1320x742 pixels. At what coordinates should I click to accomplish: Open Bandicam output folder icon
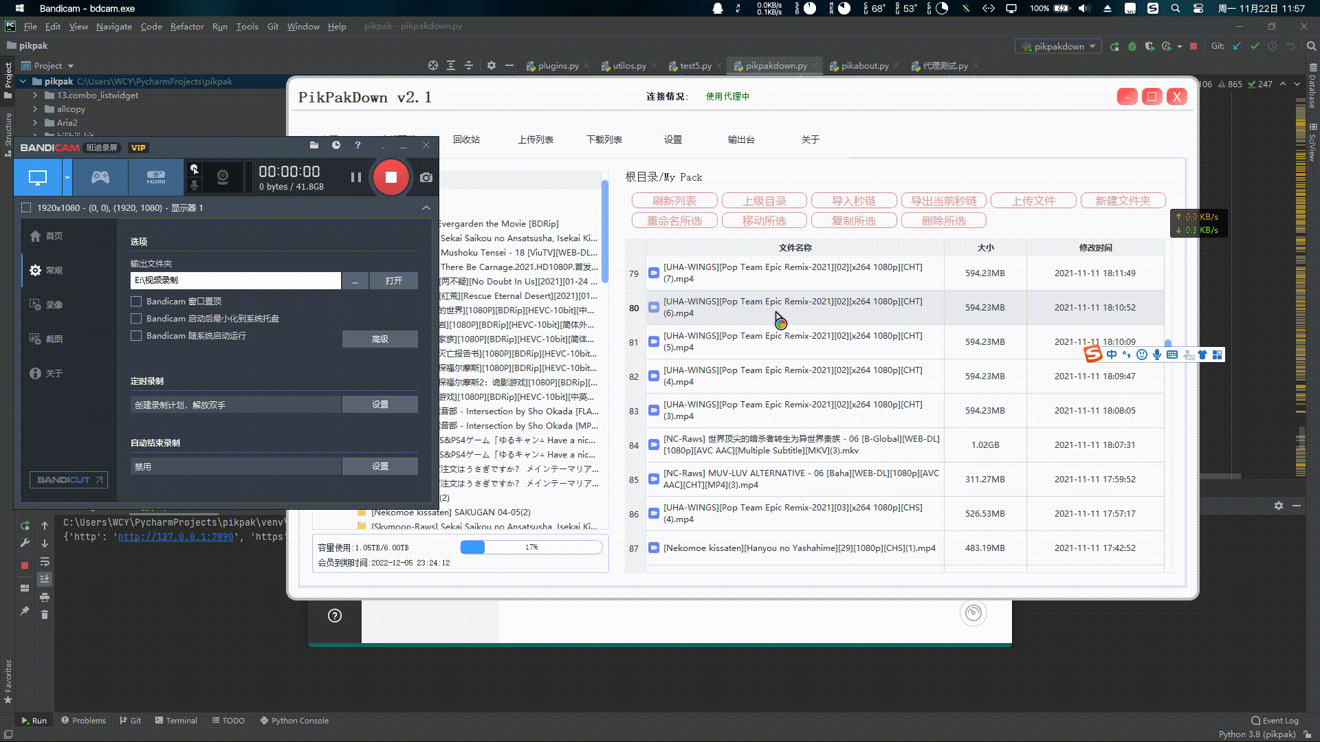(314, 145)
